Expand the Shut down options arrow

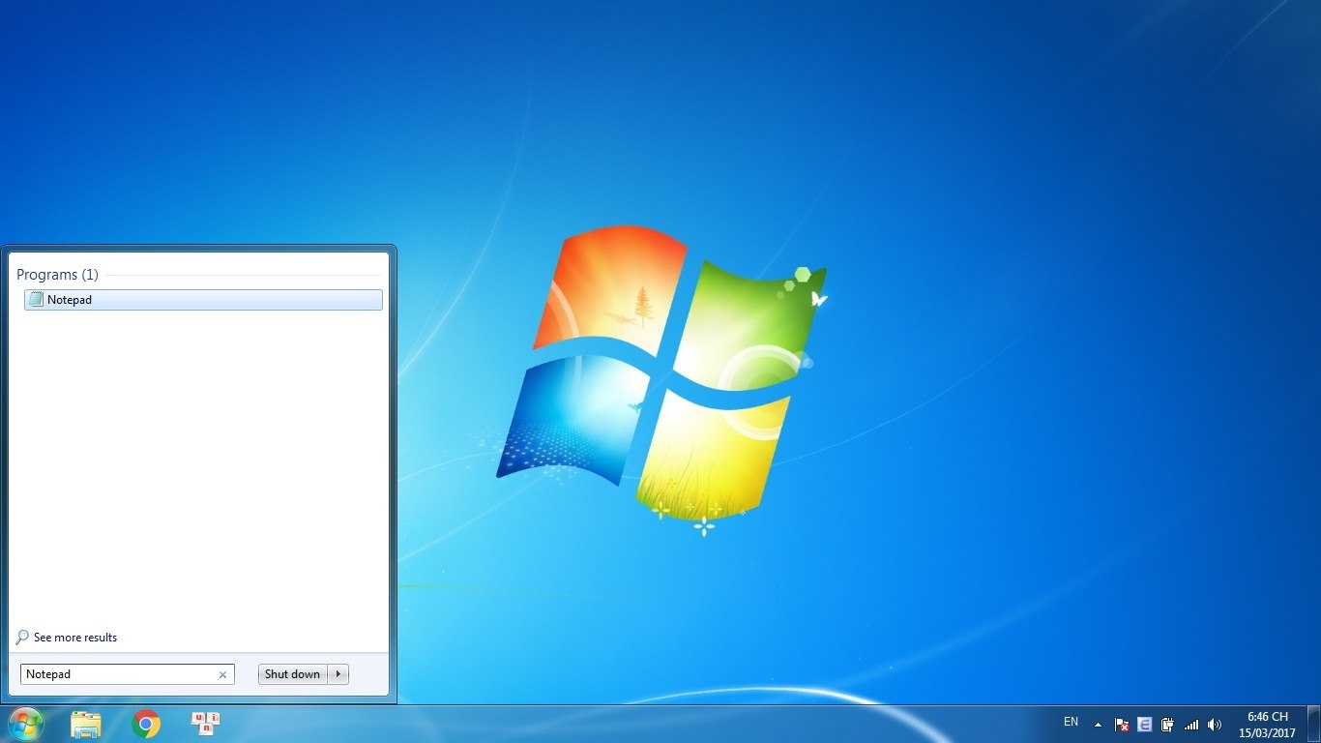point(338,674)
